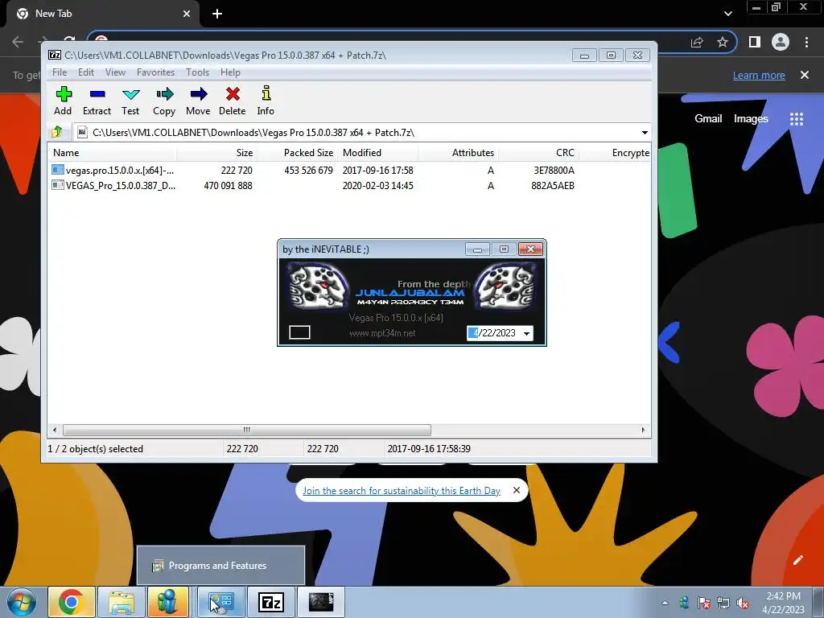
Task: Click the Action Center flag tray icon
Action: 703,604
